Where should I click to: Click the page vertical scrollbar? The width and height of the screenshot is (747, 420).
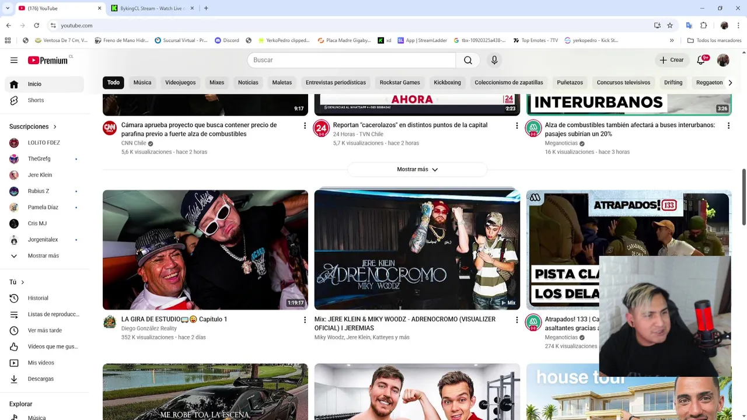743,197
